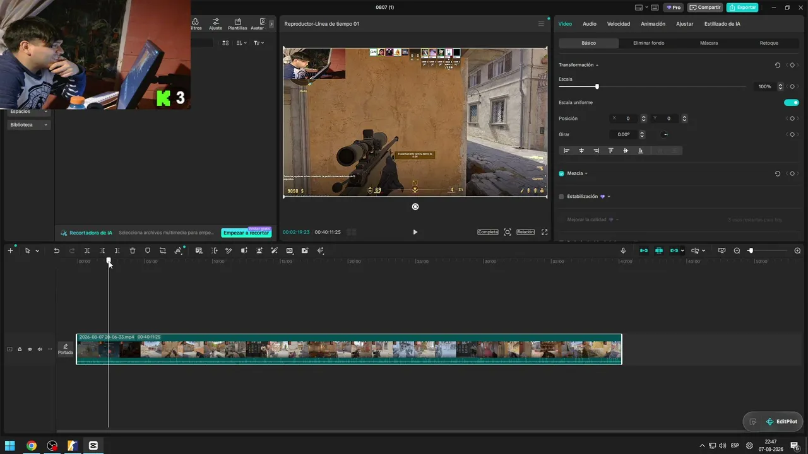Viewport: 808px width, 454px height.
Task: Click the Girar rotation dial
Action: (x=665, y=134)
